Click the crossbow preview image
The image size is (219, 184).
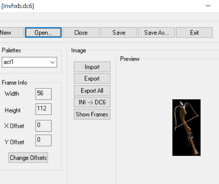tap(186, 128)
